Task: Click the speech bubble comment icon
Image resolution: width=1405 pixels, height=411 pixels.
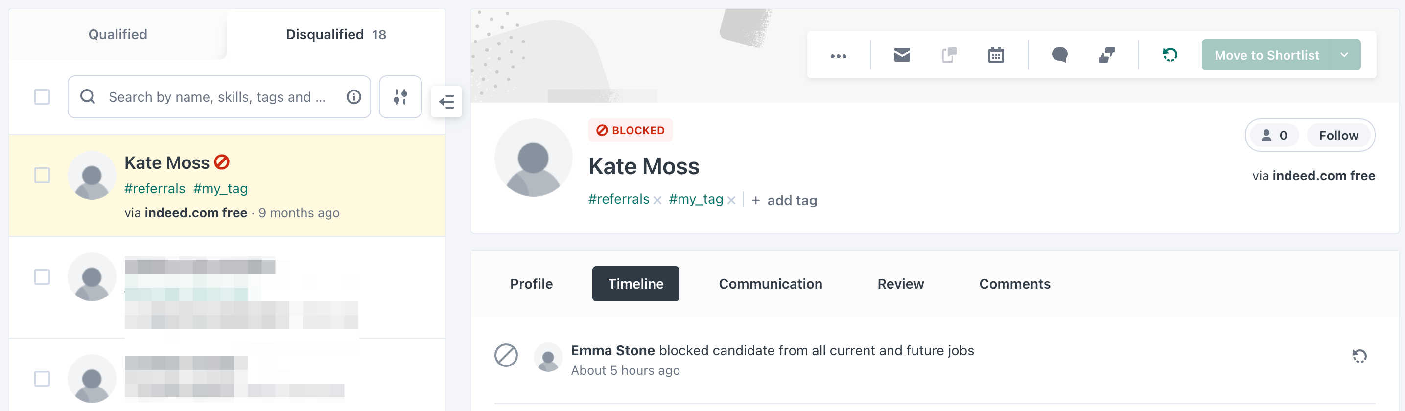Action: [x=1059, y=55]
